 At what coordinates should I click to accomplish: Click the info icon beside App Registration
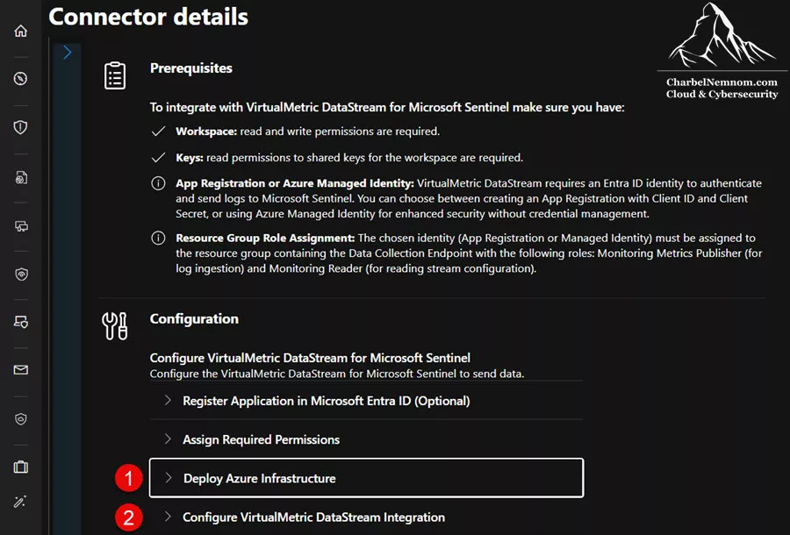[x=158, y=183]
